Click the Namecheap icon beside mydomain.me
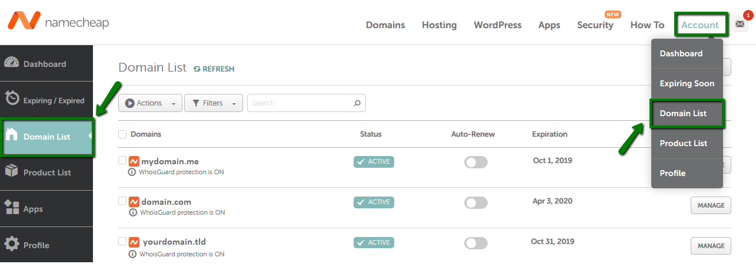 tap(134, 161)
